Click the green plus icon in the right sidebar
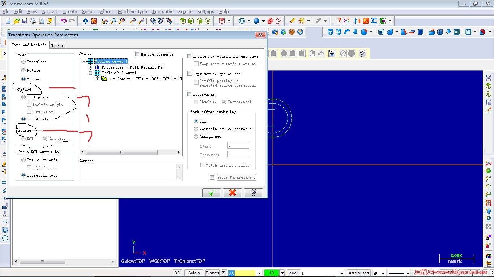 pos(489,171)
